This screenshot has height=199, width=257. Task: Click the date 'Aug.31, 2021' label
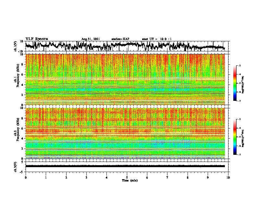pyautogui.click(x=91, y=39)
